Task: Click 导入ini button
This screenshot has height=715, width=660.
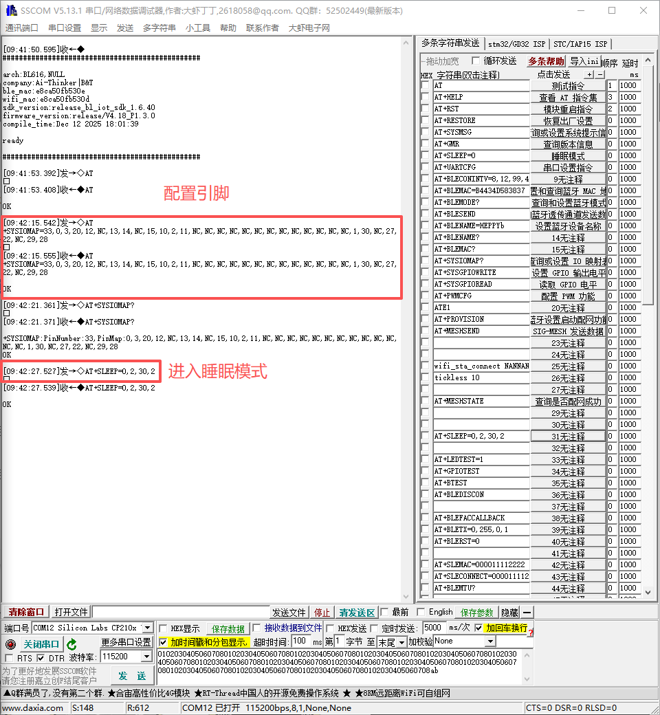Action: (584, 61)
